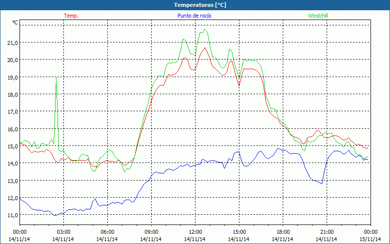Click the Temperaturas [°C] chart title
The width and height of the screenshot is (390, 244).
(200, 5)
